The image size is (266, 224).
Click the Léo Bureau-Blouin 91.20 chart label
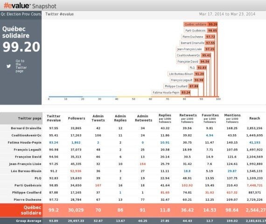pos(186,74)
